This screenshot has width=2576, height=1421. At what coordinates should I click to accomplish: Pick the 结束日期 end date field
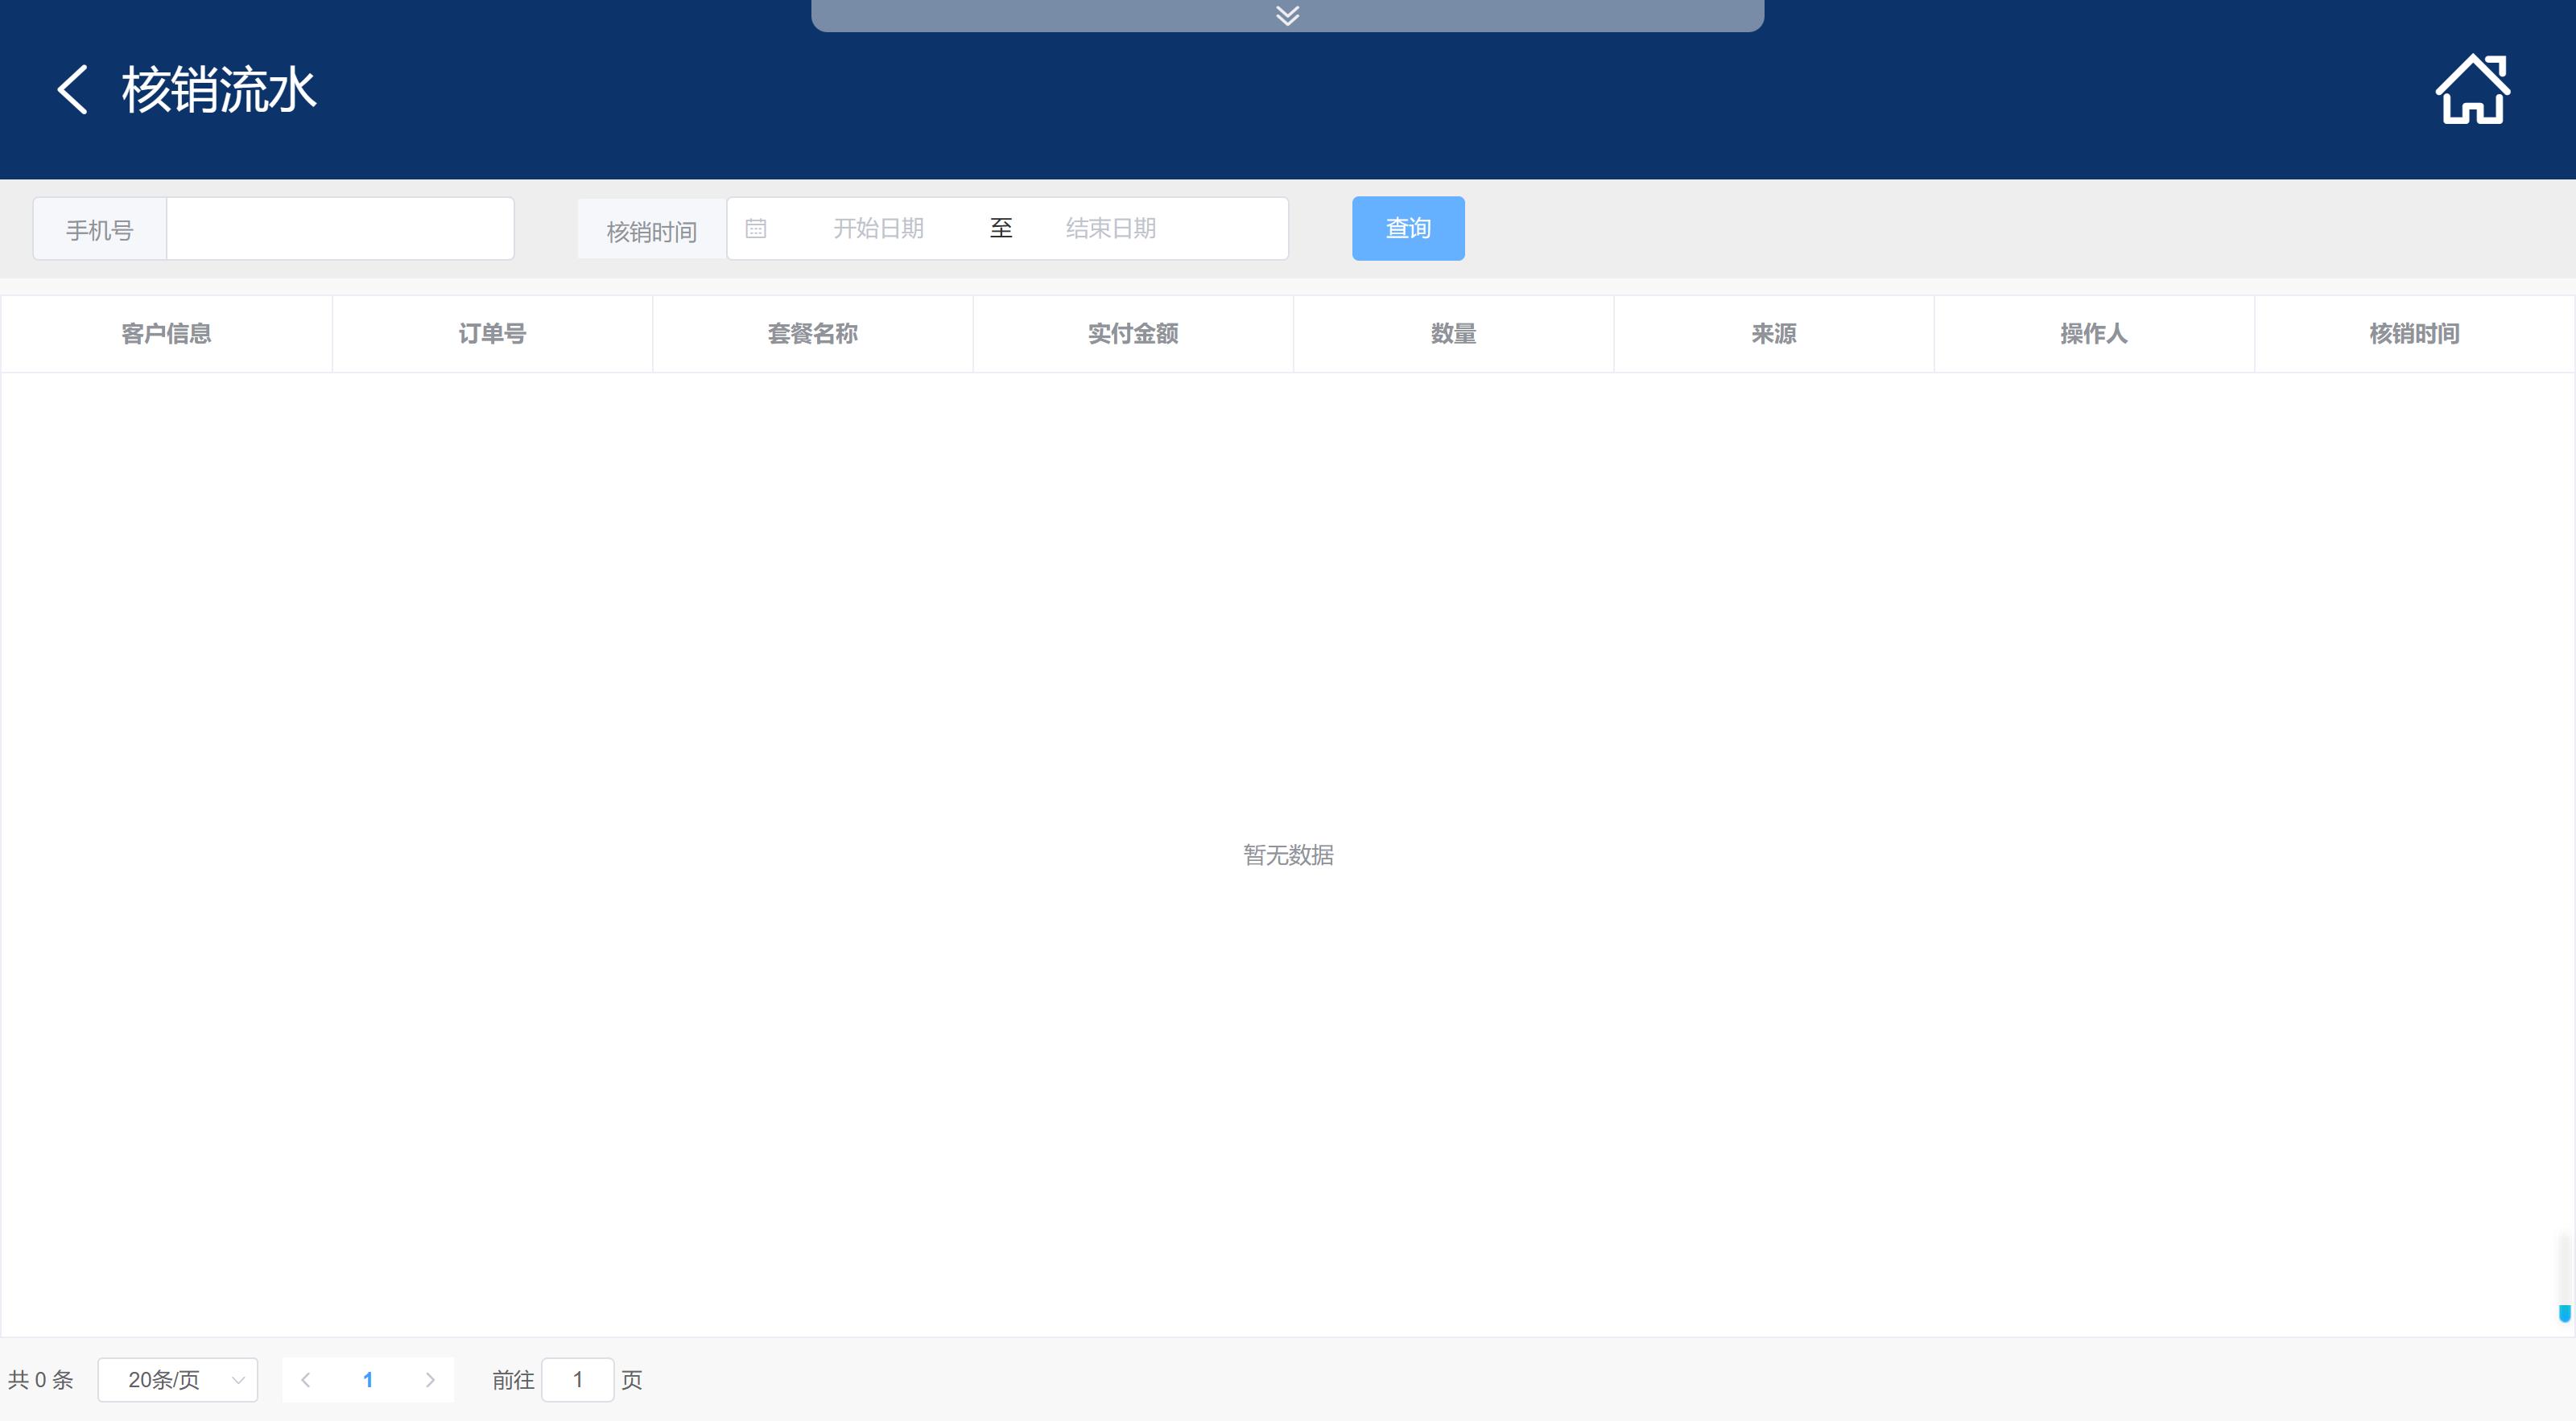coord(1110,229)
